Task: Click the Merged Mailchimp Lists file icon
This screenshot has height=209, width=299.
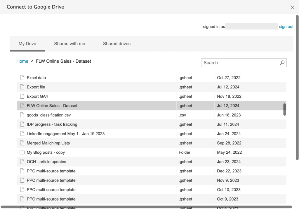Action: (x=22, y=143)
